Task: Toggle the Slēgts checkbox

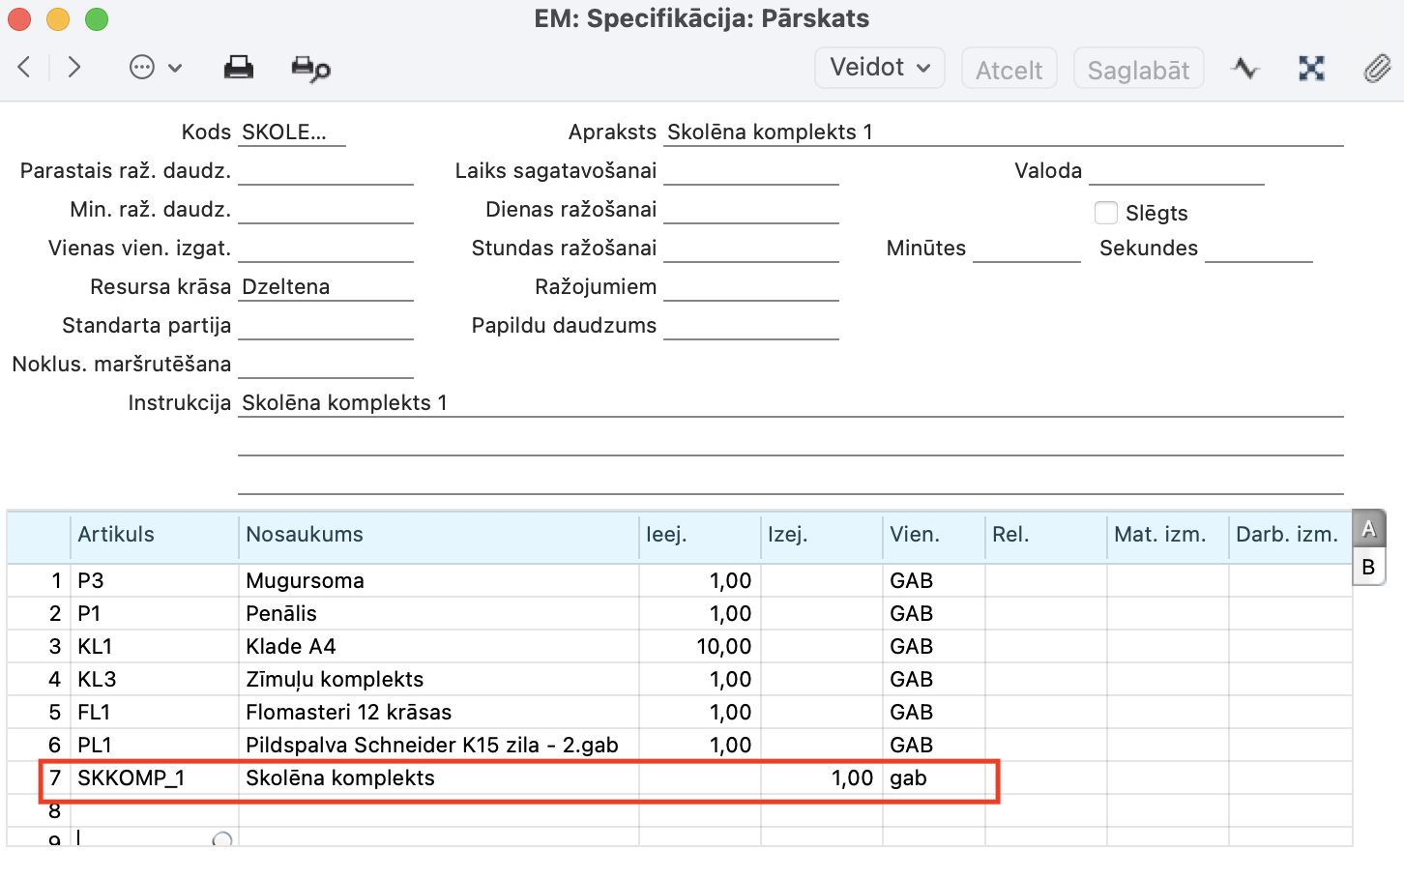Action: tap(1105, 213)
